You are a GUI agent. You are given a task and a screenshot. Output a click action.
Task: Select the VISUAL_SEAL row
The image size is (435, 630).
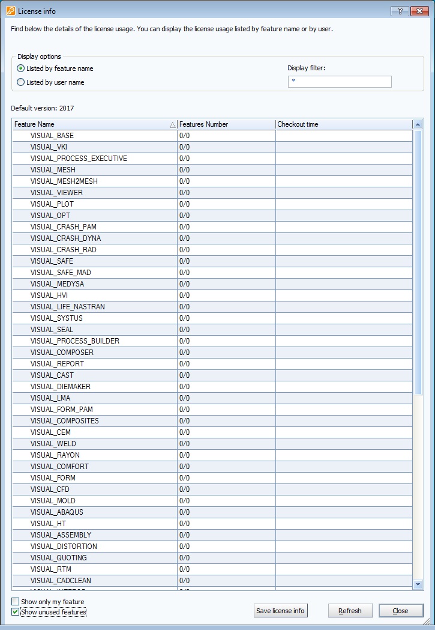212,330
